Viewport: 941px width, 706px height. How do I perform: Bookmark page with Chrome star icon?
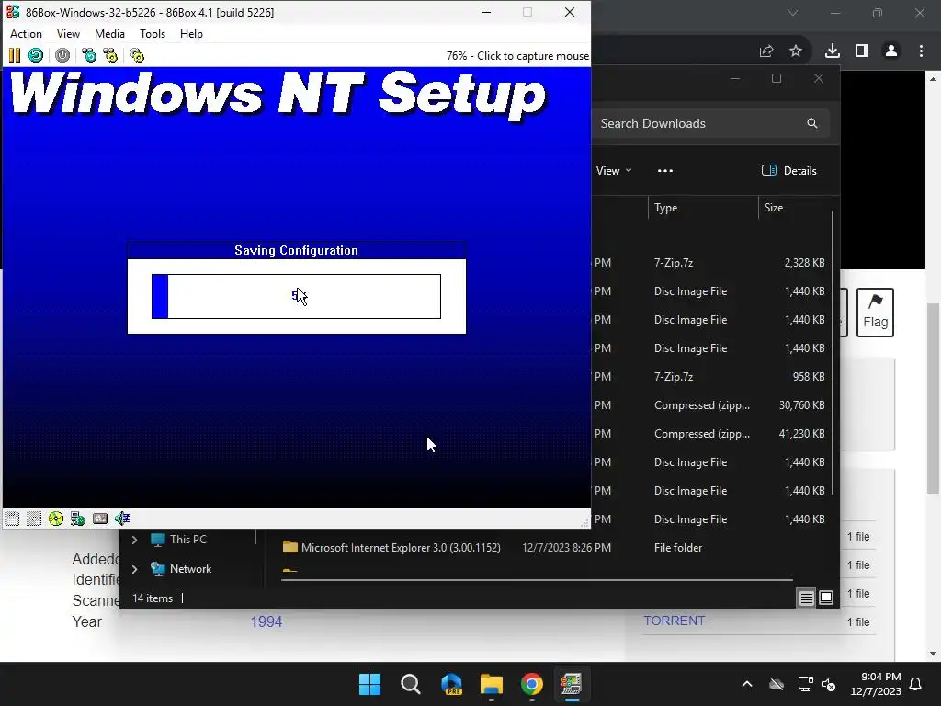pyautogui.click(x=796, y=51)
